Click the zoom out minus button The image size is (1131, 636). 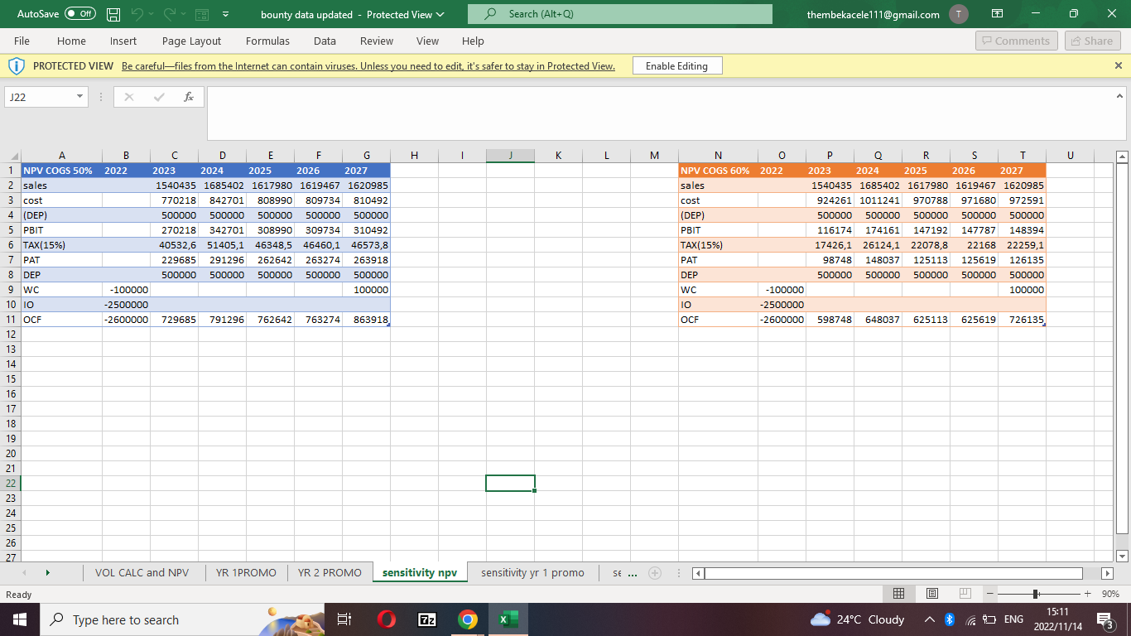(x=990, y=594)
